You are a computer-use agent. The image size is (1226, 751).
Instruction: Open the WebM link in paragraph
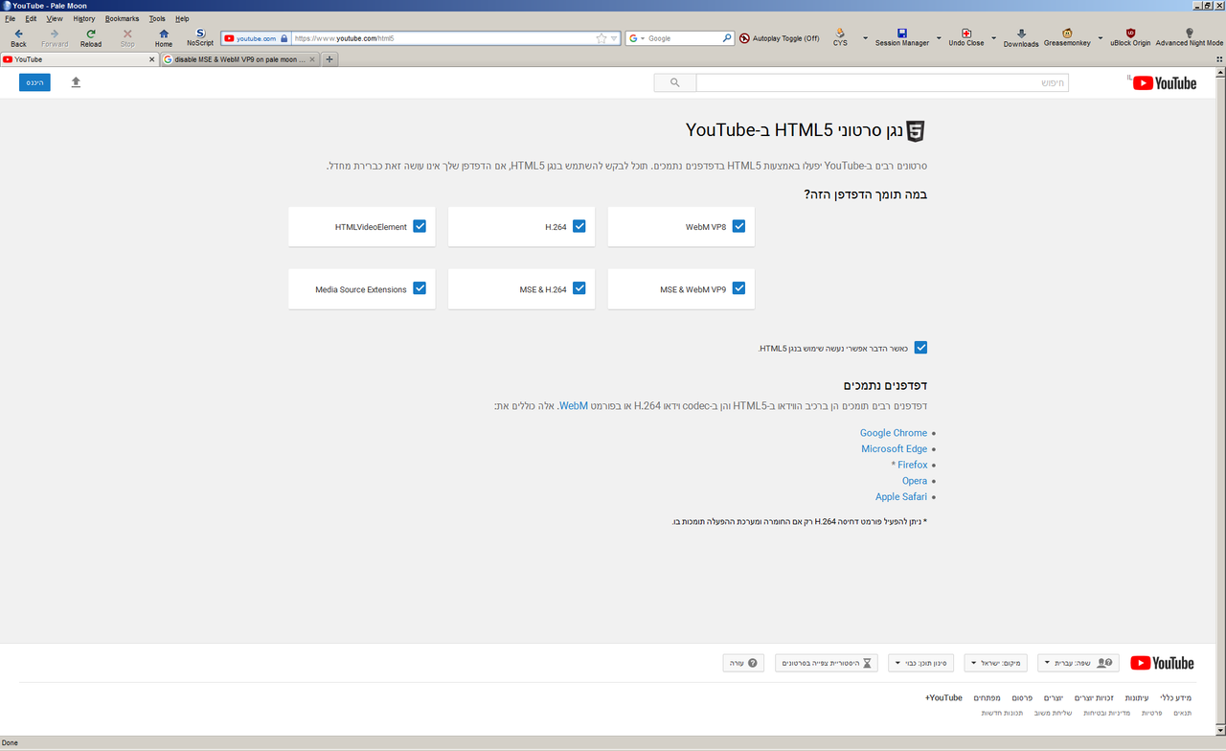coord(574,406)
